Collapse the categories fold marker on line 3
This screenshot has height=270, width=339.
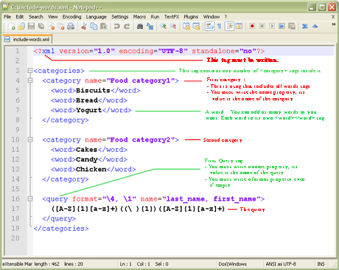30,71
